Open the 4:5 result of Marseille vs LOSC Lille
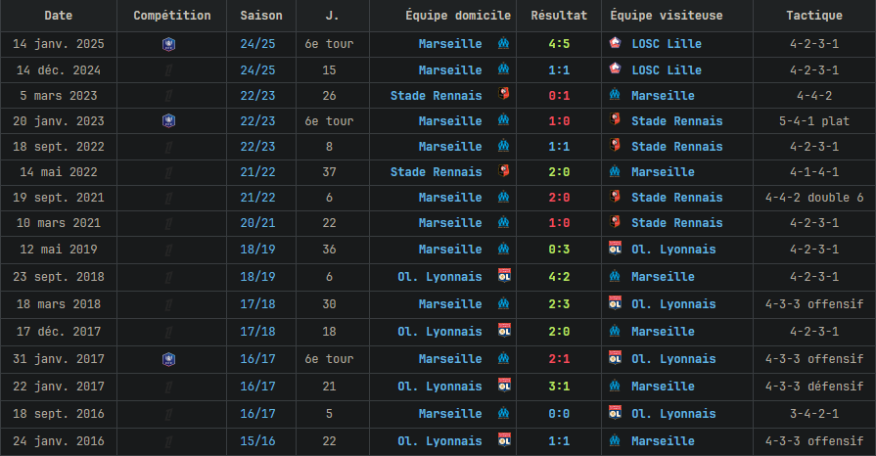Screen dimensions: 876x456 559,44
